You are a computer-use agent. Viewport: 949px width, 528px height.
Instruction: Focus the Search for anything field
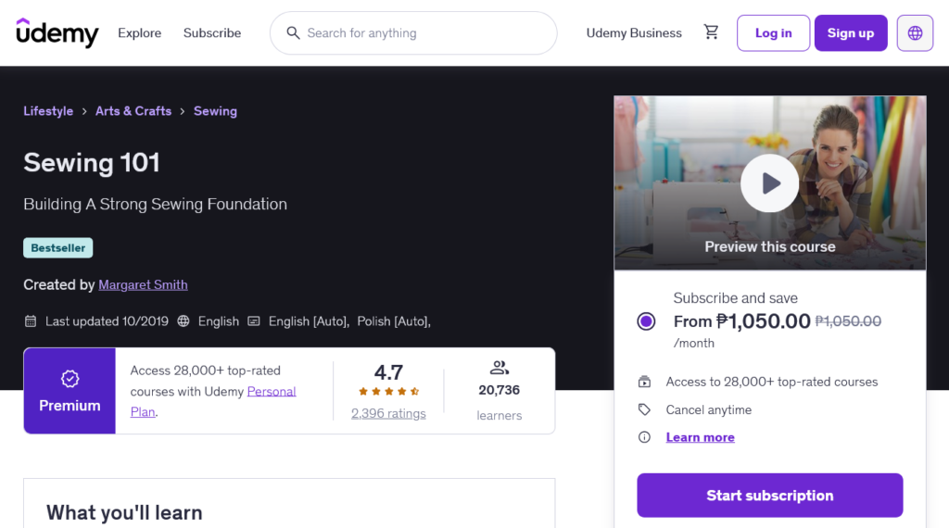tap(413, 32)
